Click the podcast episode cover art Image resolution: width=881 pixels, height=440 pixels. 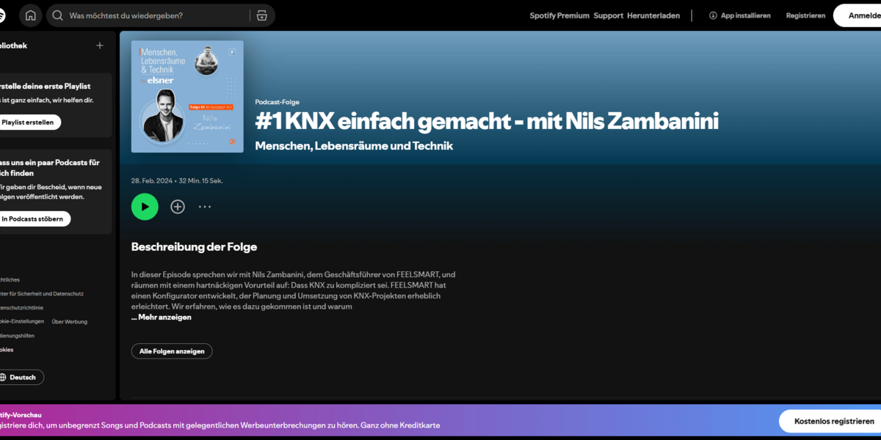(x=187, y=96)
